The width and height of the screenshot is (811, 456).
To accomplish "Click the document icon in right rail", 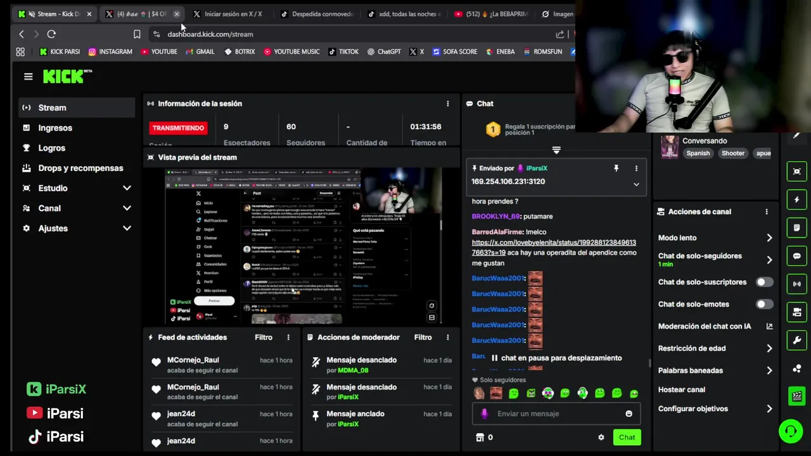I will pyautogui.click(x=797, y=228).
